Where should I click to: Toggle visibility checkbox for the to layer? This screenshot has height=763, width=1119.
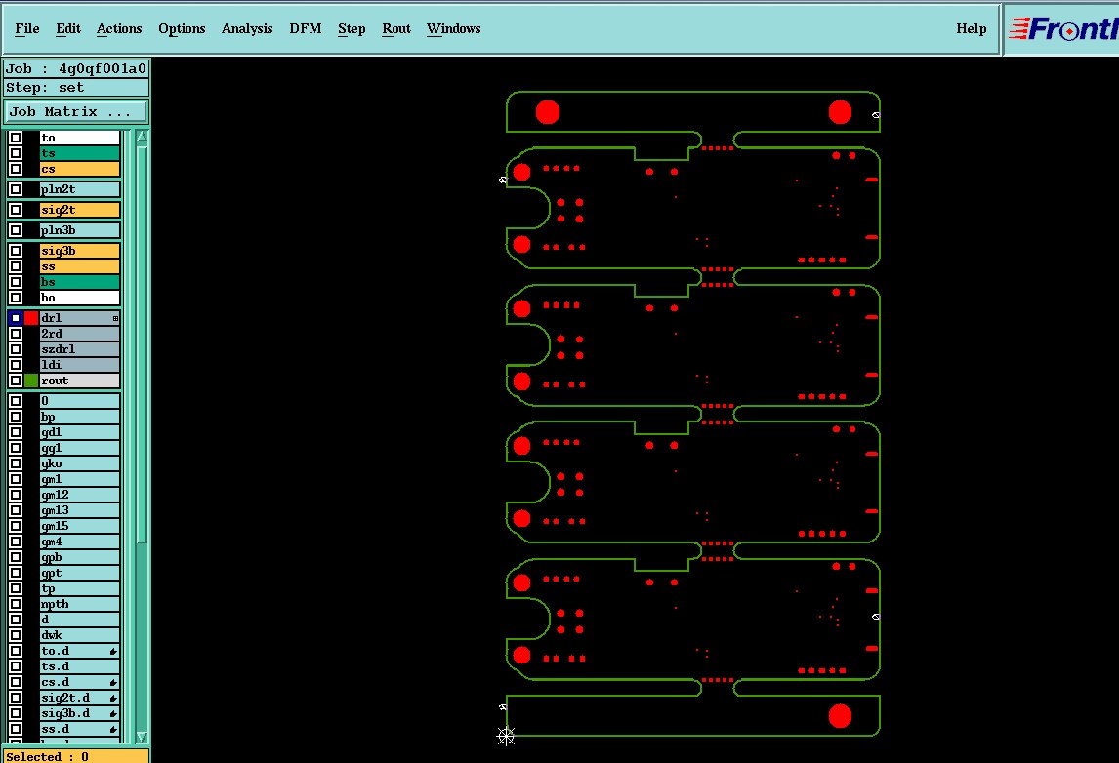(x=16, y=138)
